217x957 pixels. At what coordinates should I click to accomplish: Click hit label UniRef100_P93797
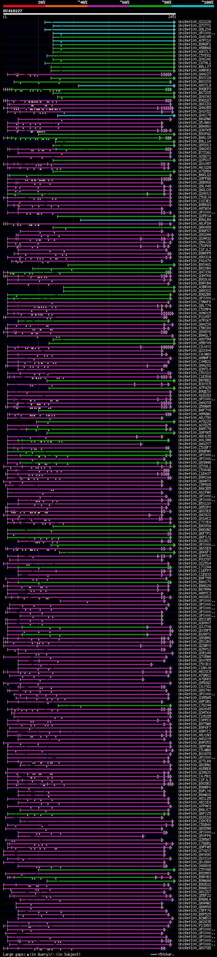[195, 560]
